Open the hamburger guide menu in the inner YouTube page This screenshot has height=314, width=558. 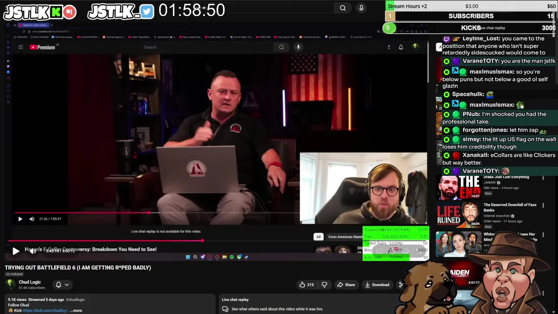[20, 47]
